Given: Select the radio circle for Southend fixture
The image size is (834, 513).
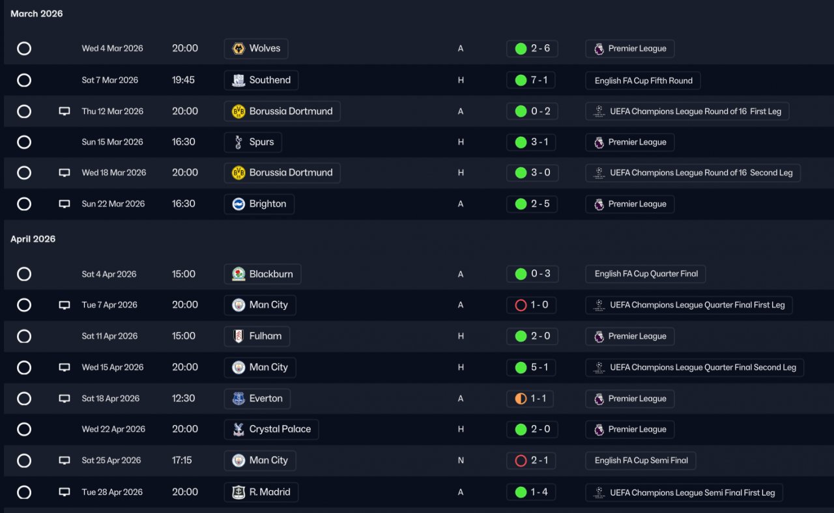Looking at the screenshot, I should pyautogui.click(x=24, y=80).
